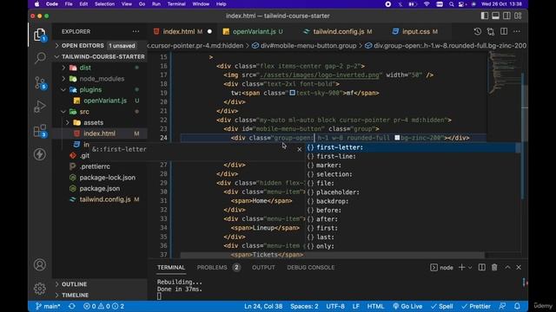Open .prettierrc file in explorer

pyautogui.click(x=95, y=166)
